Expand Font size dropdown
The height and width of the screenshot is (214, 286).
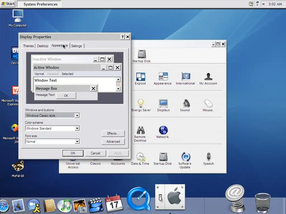pyautogui.click(x=77, y=141)
